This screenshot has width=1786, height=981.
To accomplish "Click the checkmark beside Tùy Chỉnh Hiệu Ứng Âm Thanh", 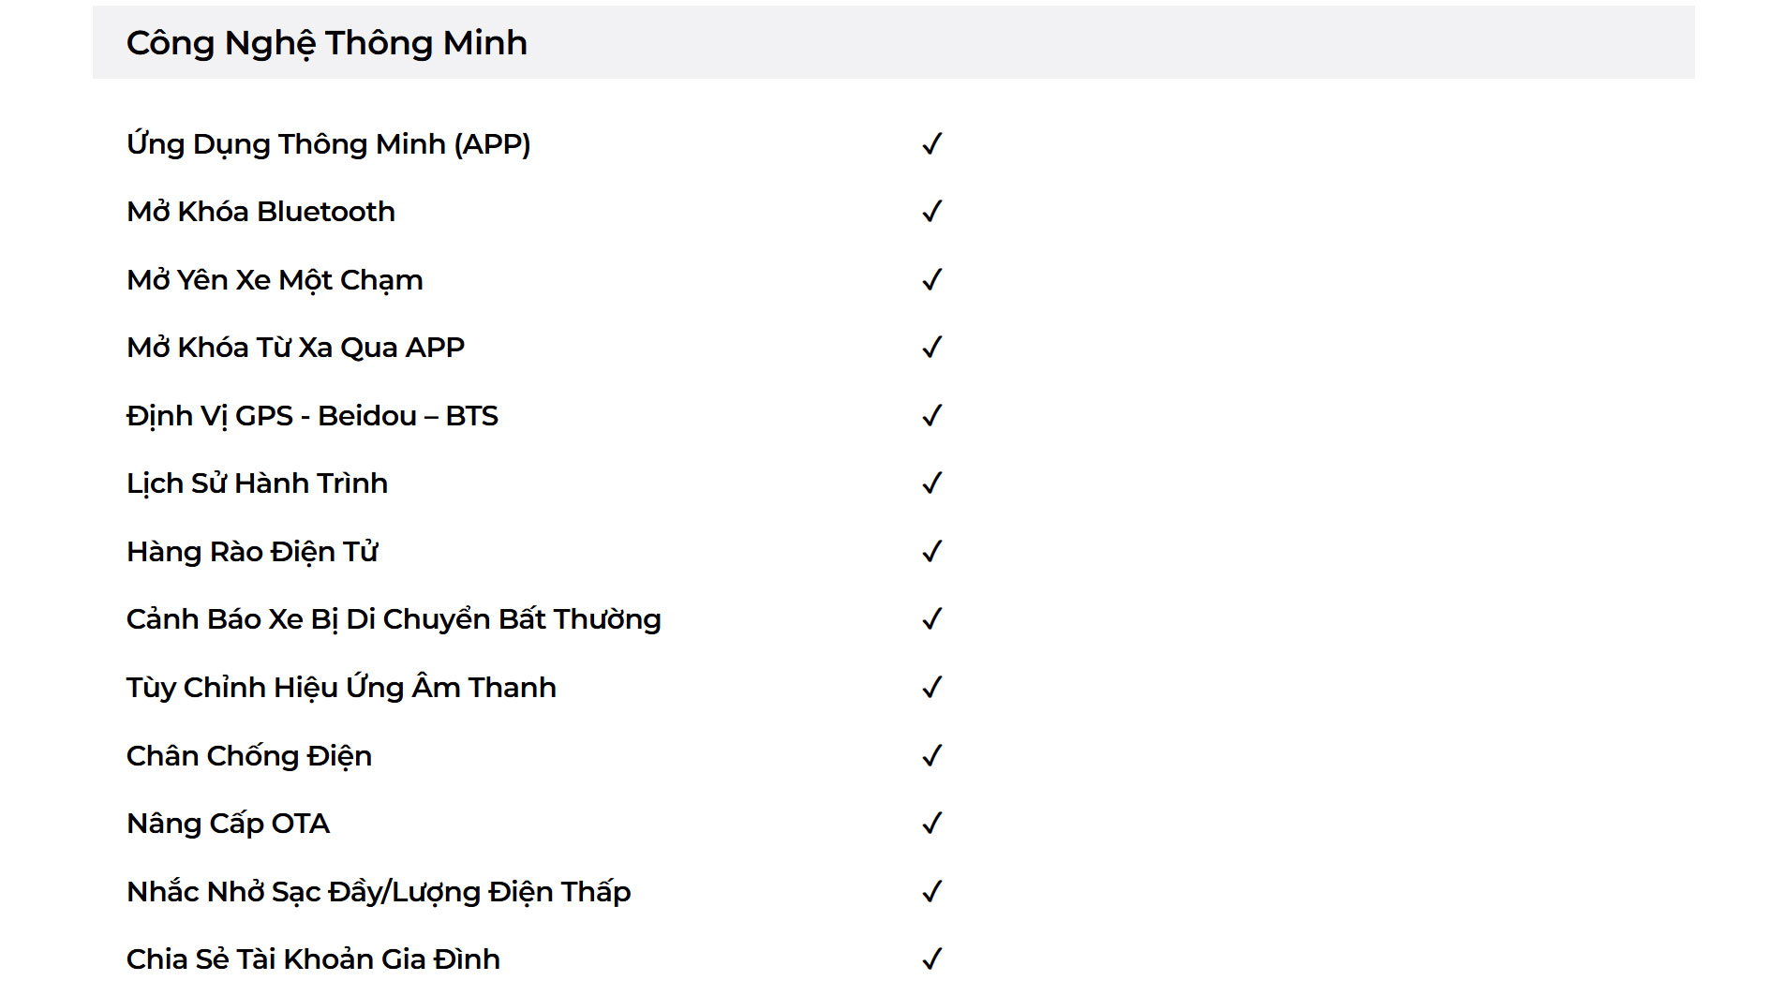I will [931, 687].
